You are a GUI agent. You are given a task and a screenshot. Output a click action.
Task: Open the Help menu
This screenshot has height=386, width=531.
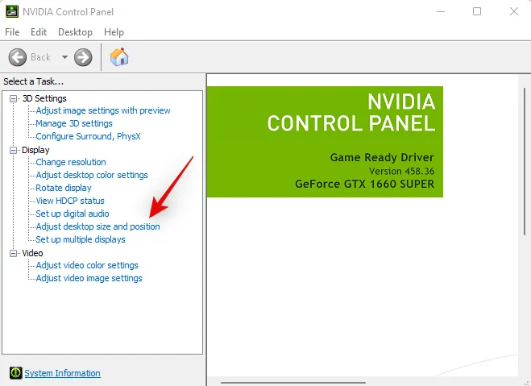(114, 32)
